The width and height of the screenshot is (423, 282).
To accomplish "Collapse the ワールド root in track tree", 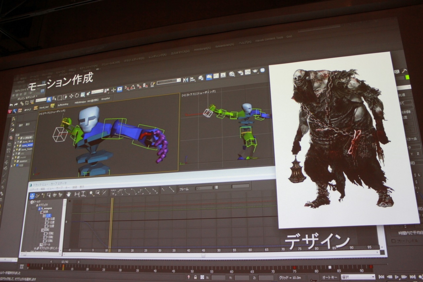I will pos(32,202).
